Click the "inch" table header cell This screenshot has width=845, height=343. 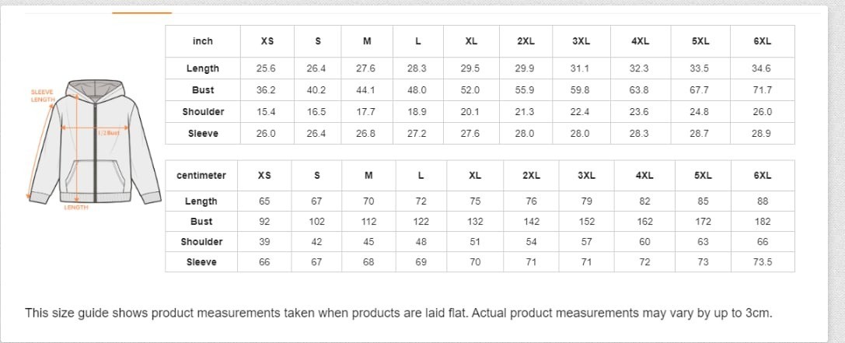(202, 41)
